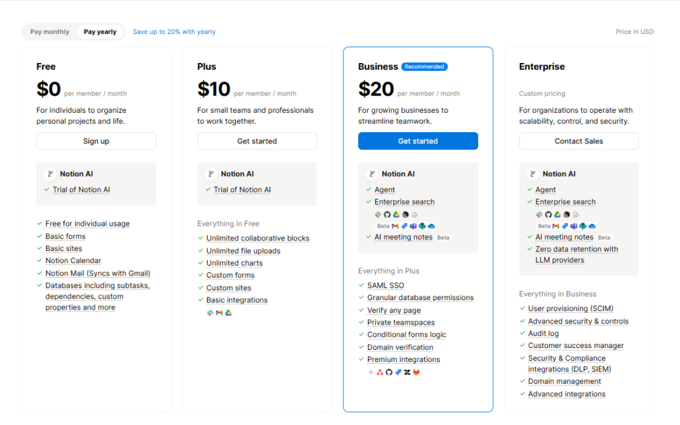Select the Pay yearly billing option

coord(100,31)
